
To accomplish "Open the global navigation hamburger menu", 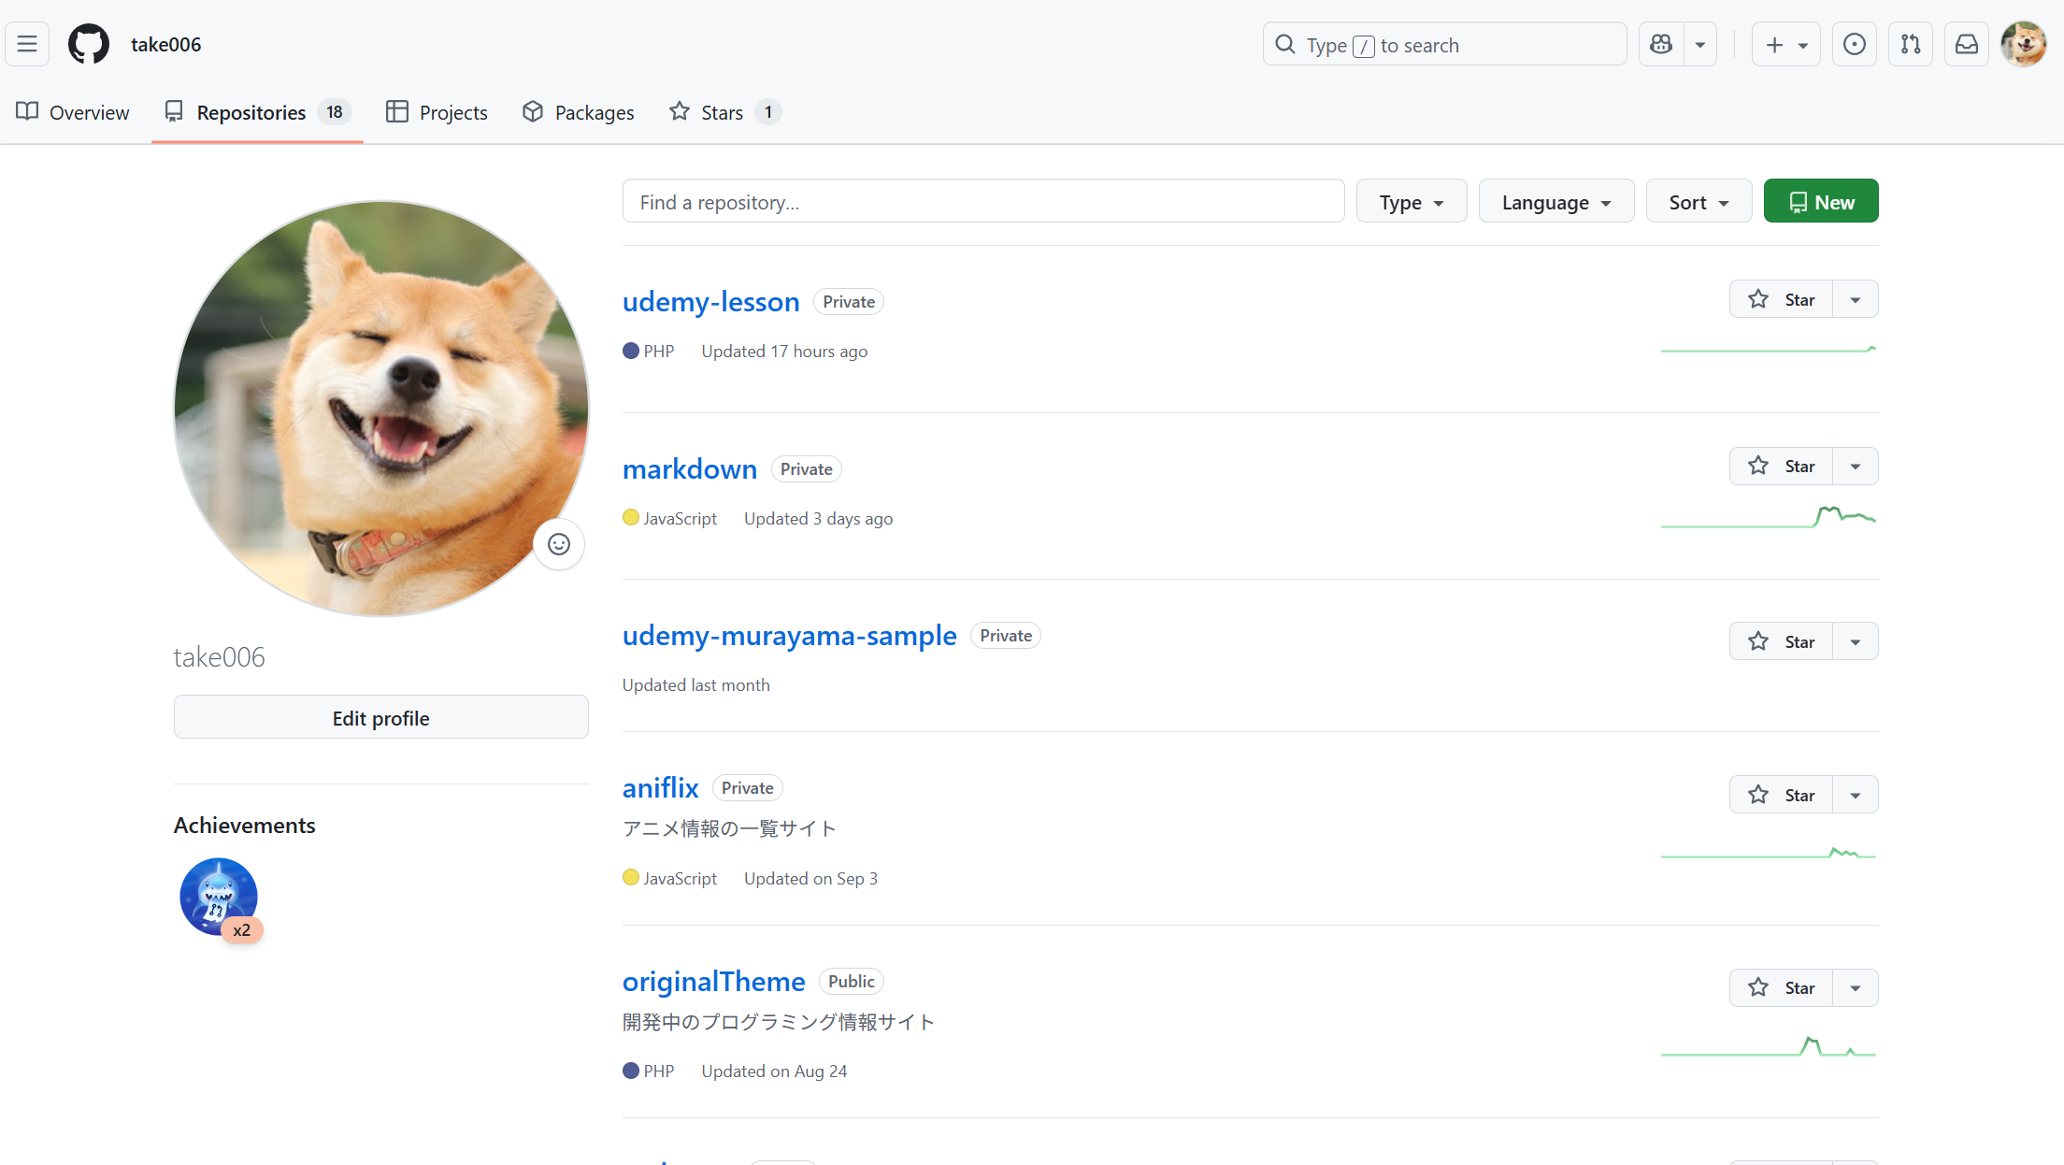I will pos(27,43).
